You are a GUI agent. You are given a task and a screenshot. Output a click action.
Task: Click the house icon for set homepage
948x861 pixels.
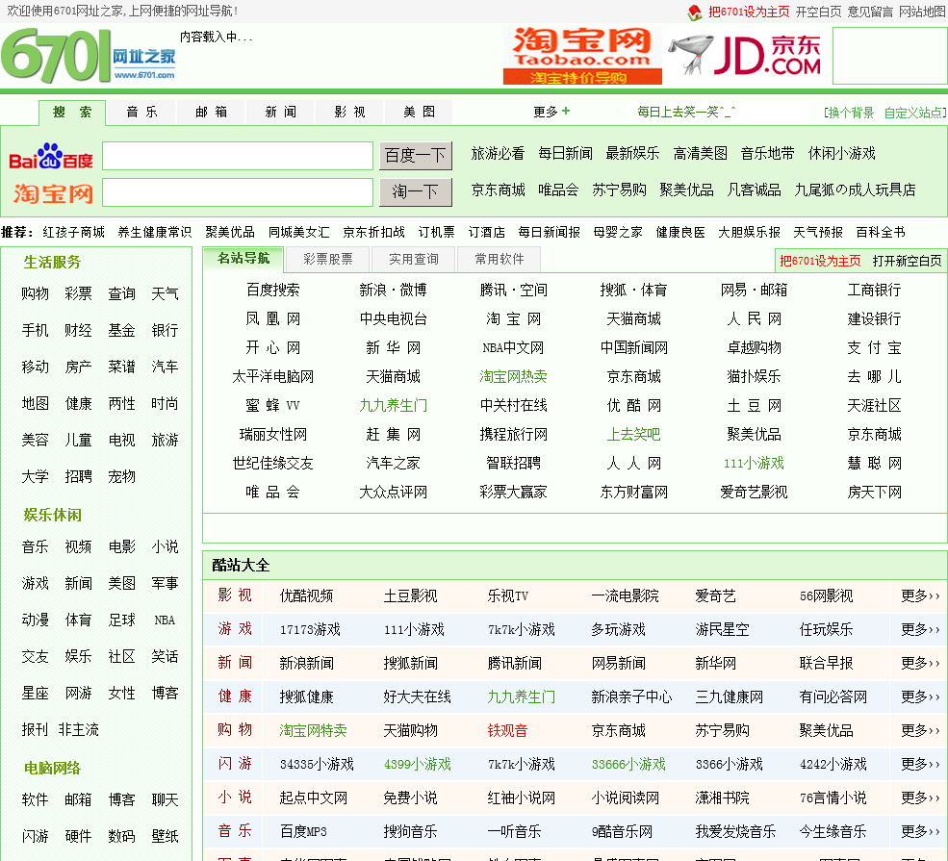pos(695,13)
